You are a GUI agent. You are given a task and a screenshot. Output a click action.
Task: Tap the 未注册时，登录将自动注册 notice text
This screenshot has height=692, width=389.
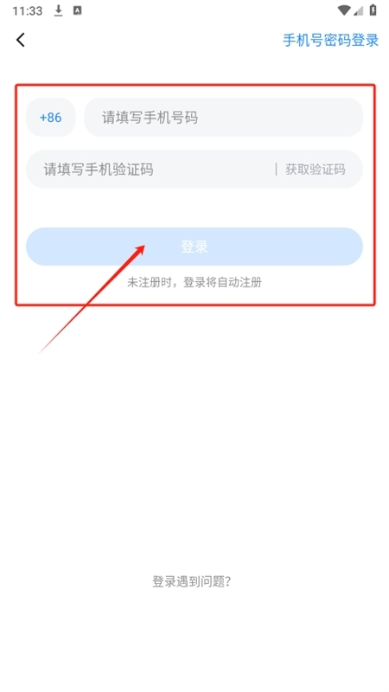[x=194, y=283]
